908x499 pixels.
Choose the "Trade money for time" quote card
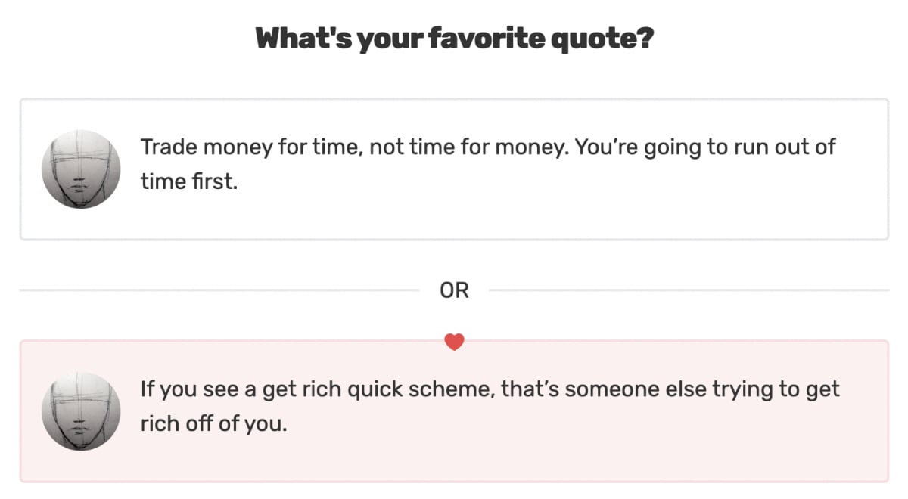454,169
